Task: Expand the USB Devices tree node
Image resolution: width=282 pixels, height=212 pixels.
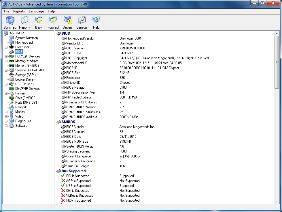Action: click(x=6, y=84)
